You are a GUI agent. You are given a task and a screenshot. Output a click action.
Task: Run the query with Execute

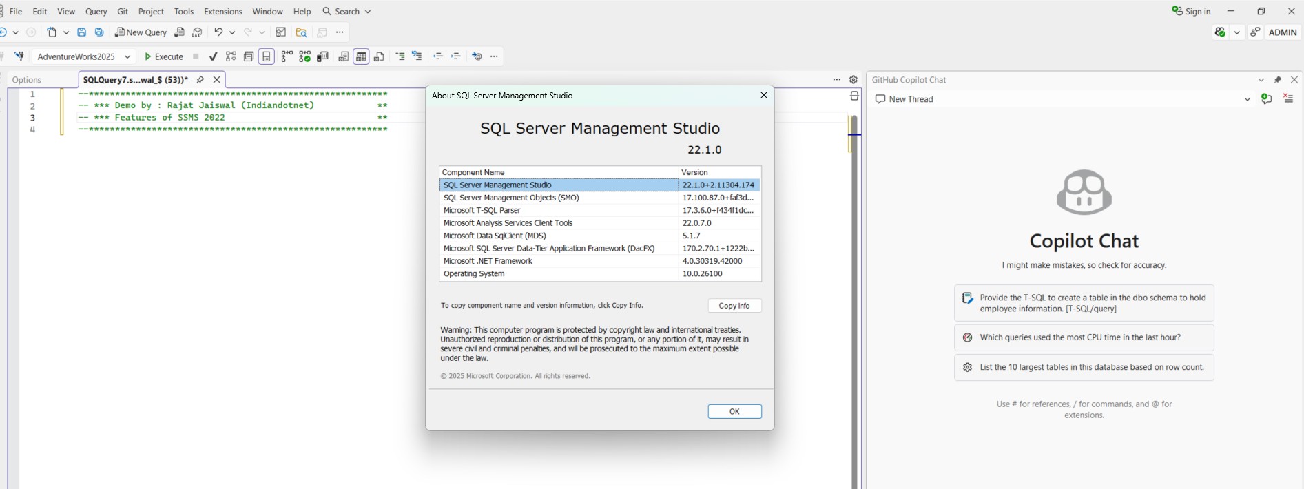pos(164,56)
